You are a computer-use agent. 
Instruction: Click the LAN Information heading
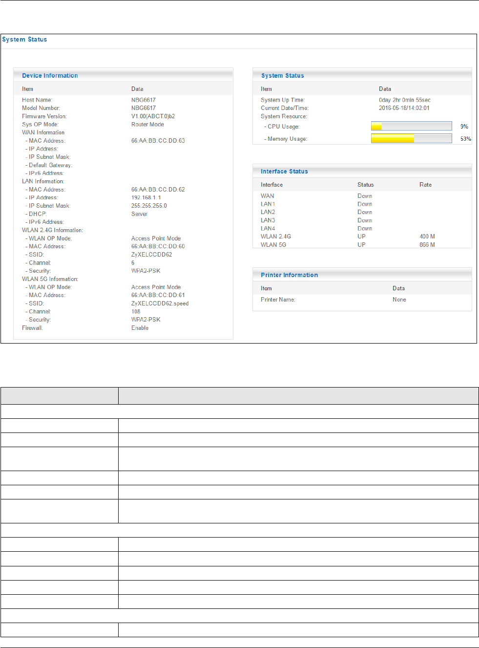[x=43, y=181]
